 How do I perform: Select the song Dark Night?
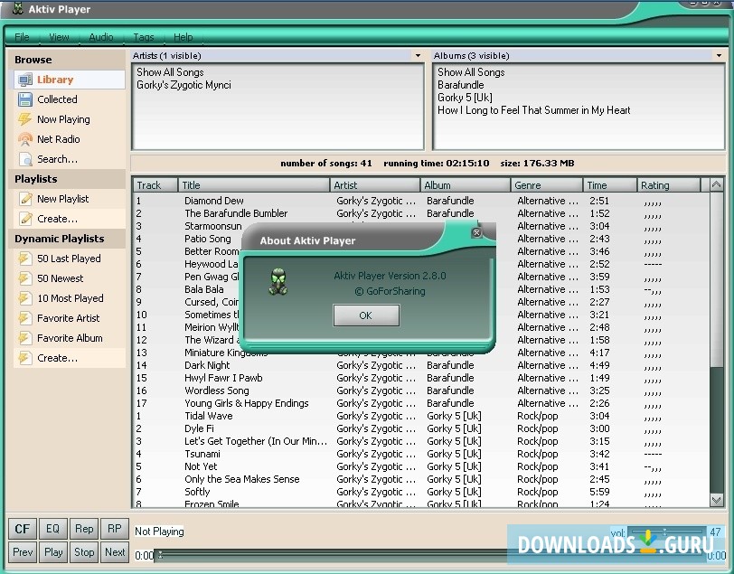207,365
